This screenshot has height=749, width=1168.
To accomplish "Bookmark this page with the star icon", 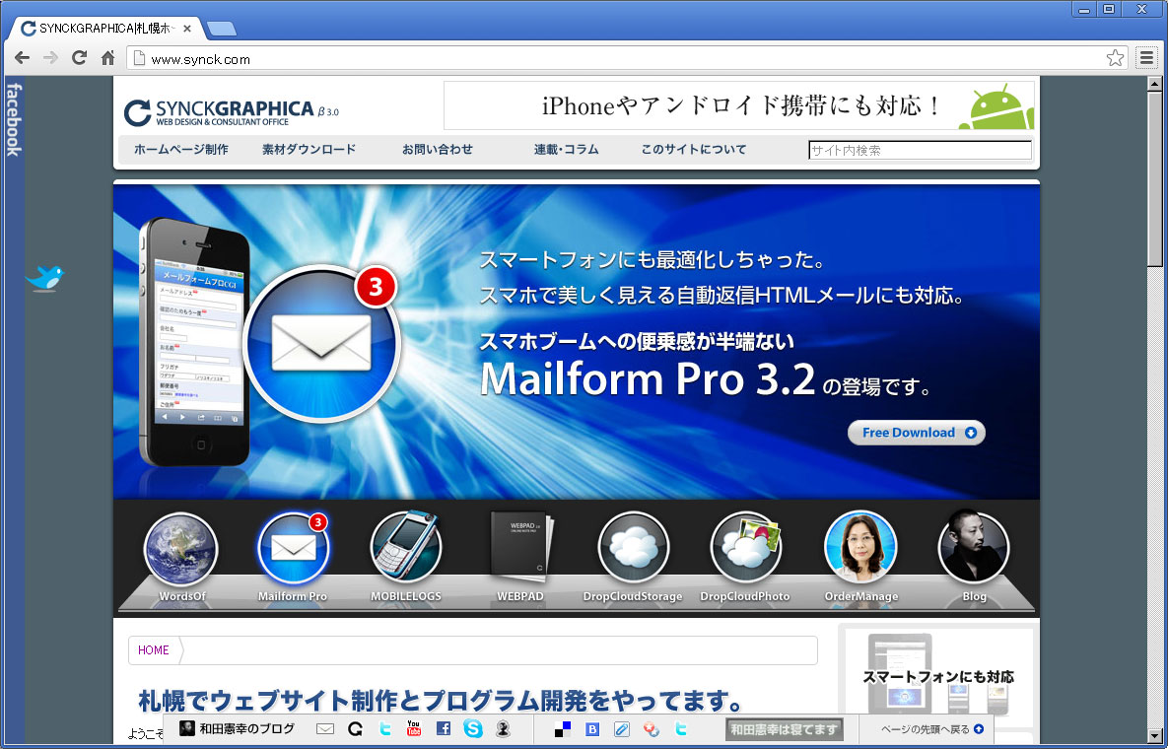I will (x=1115, y=58).
